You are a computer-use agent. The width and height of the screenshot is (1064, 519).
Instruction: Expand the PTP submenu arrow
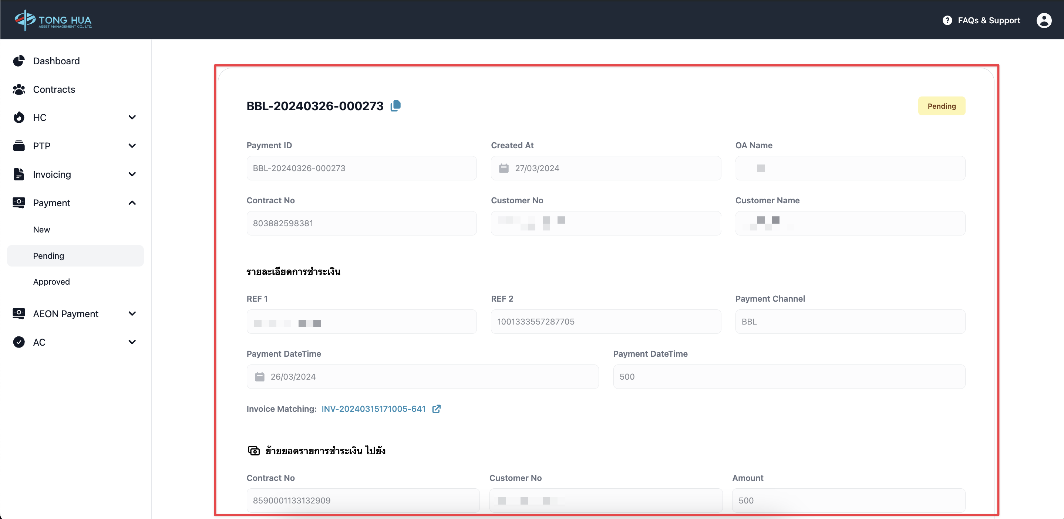132,146
